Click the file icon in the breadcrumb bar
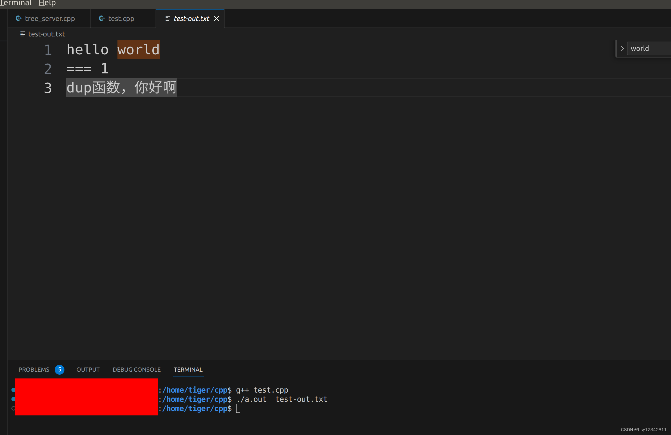Viewport: 671px width, 435px height. pyautogui.click(x=23, y=34)
